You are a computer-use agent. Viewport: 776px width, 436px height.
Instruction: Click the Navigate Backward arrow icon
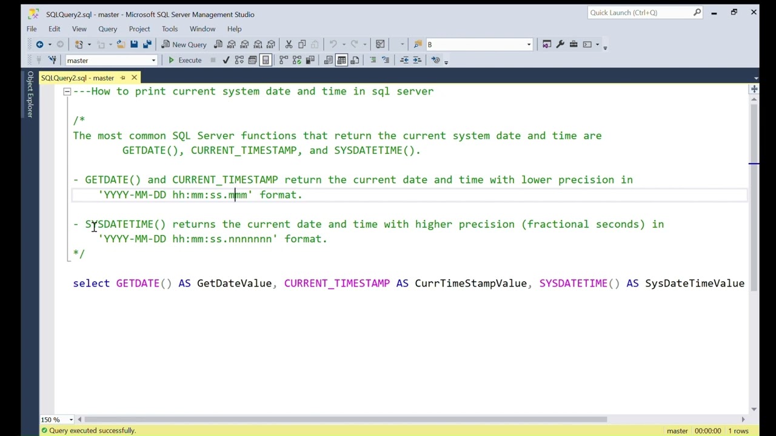[x=39, y=44]
